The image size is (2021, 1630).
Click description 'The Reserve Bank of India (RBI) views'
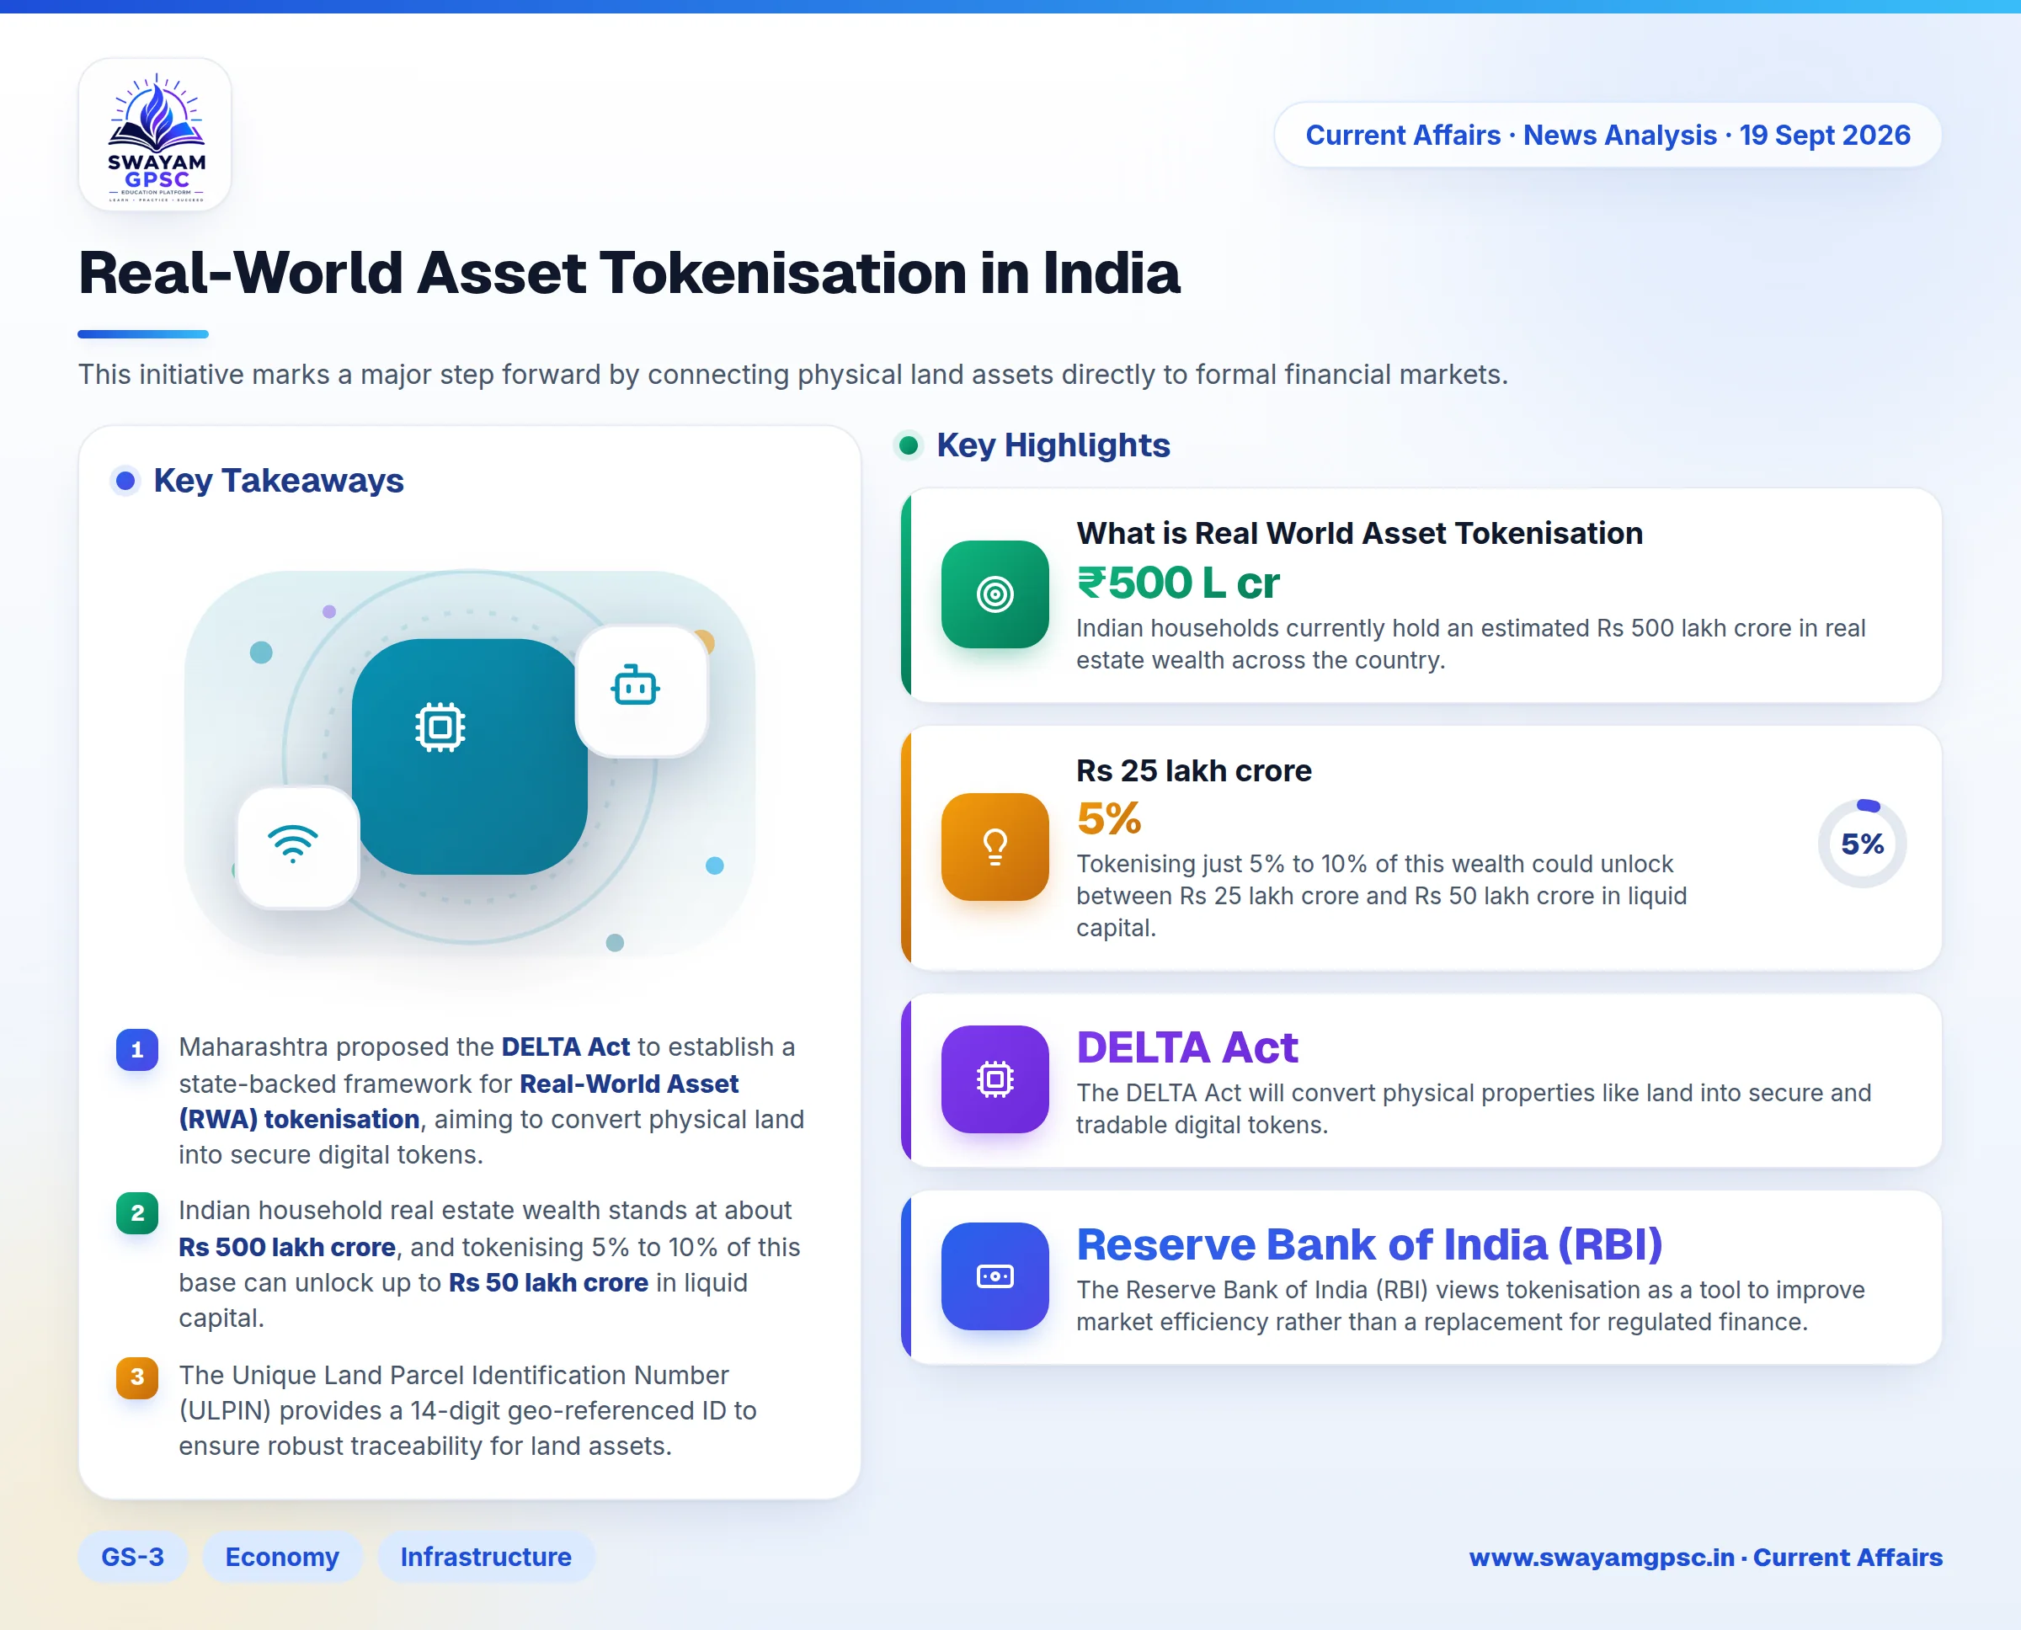pyautogui.click(x=1470, y=1306)
